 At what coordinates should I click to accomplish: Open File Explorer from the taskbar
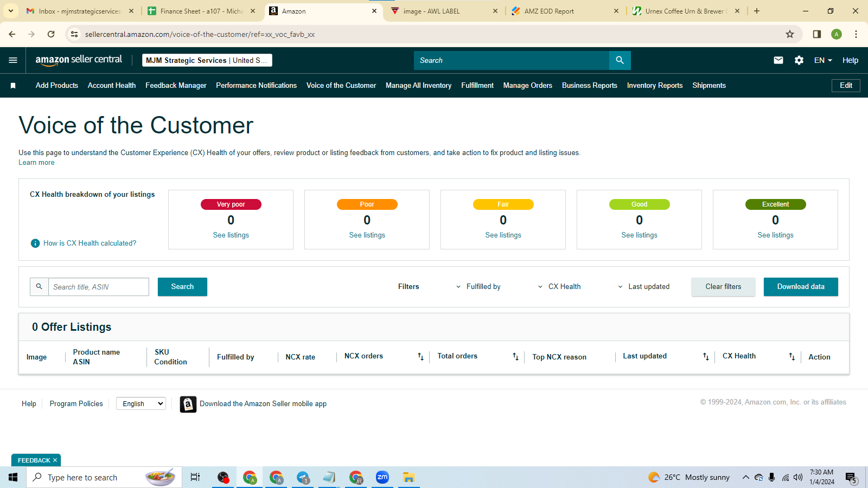pos(409,477)
